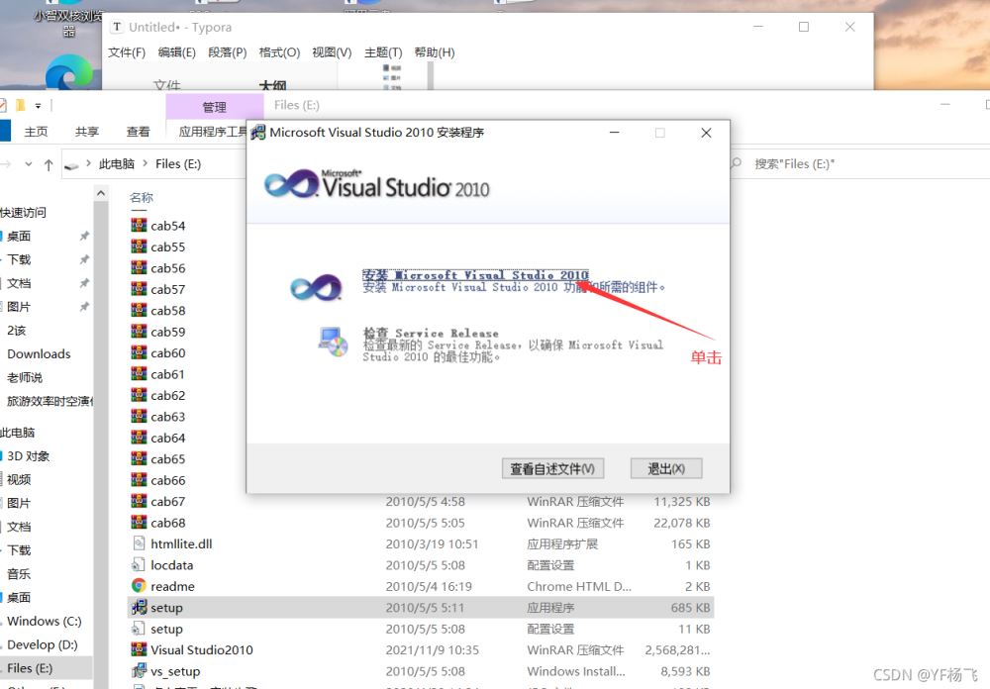Select the cab59 file name

[x=168, y=332]
